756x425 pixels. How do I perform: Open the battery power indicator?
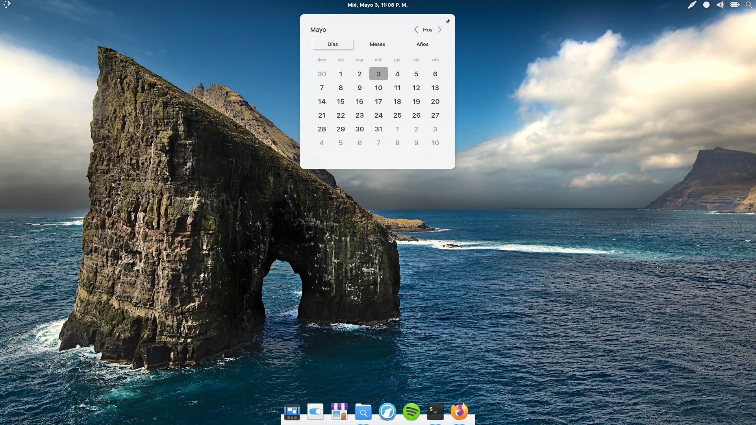[x=734, y=5]
